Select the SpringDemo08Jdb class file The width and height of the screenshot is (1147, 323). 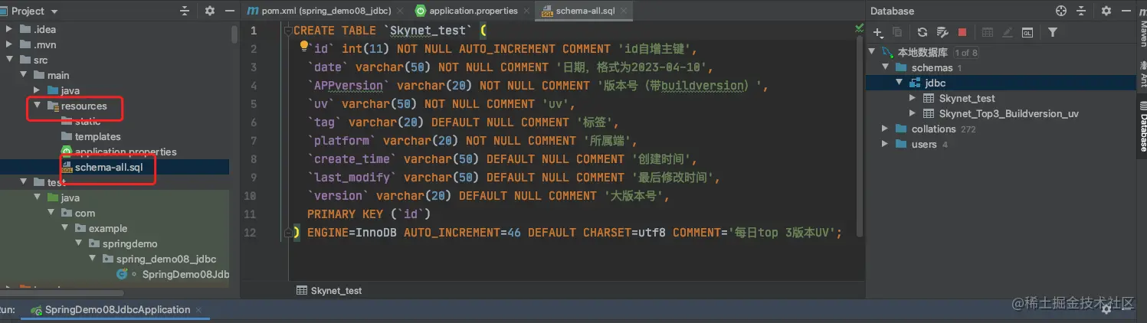[185, 274]
